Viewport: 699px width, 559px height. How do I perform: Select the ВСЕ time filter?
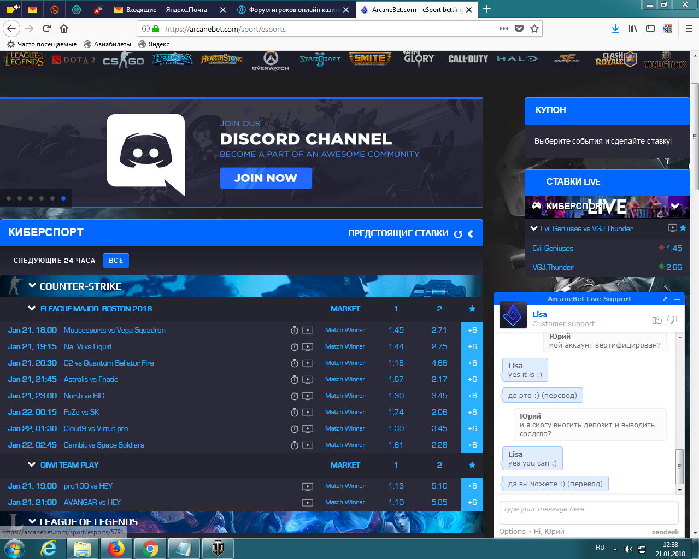tap(116, 261)
